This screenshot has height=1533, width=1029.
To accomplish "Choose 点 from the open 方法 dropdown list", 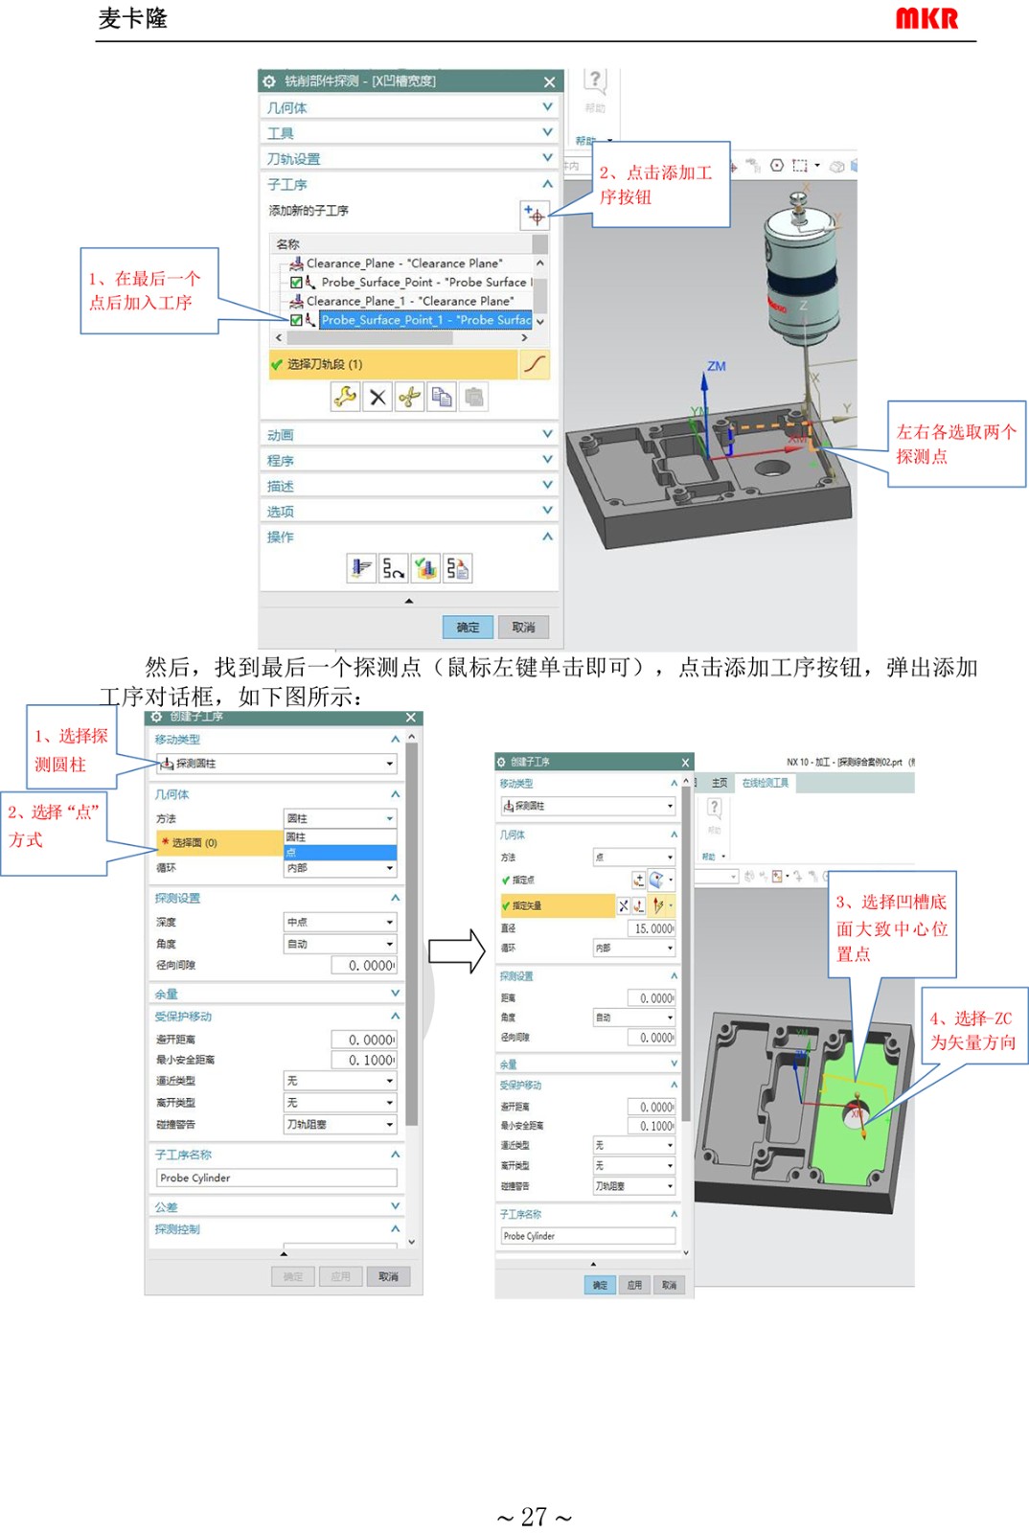I will point(339,852).
